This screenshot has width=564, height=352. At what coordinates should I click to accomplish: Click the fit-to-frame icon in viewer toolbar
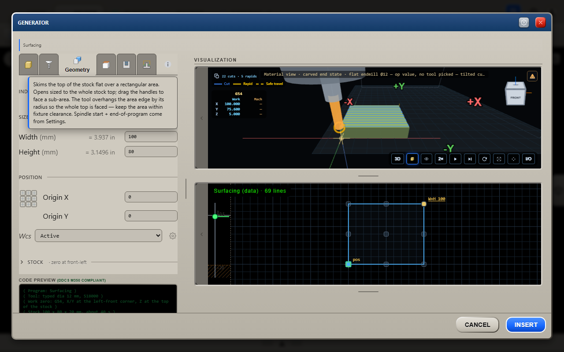click(x=499, y=159)
